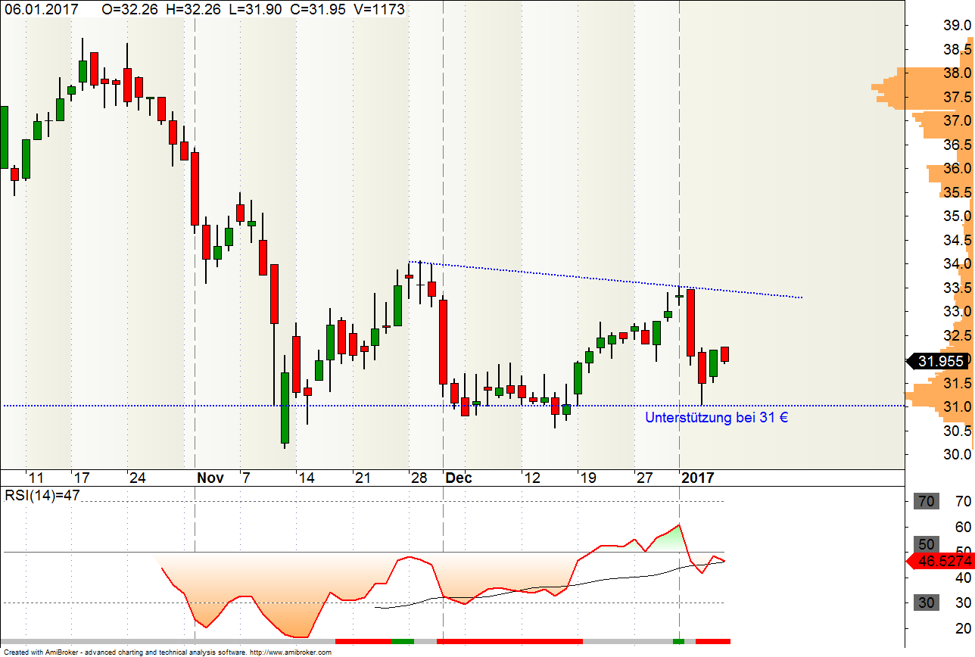Click the price axis label 33.5

tap(958, 288)
